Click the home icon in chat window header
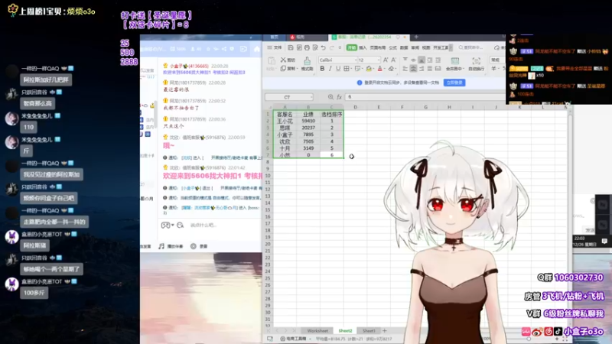The height and width of the screenshot is (344, 612). click(x=257, y=49)
